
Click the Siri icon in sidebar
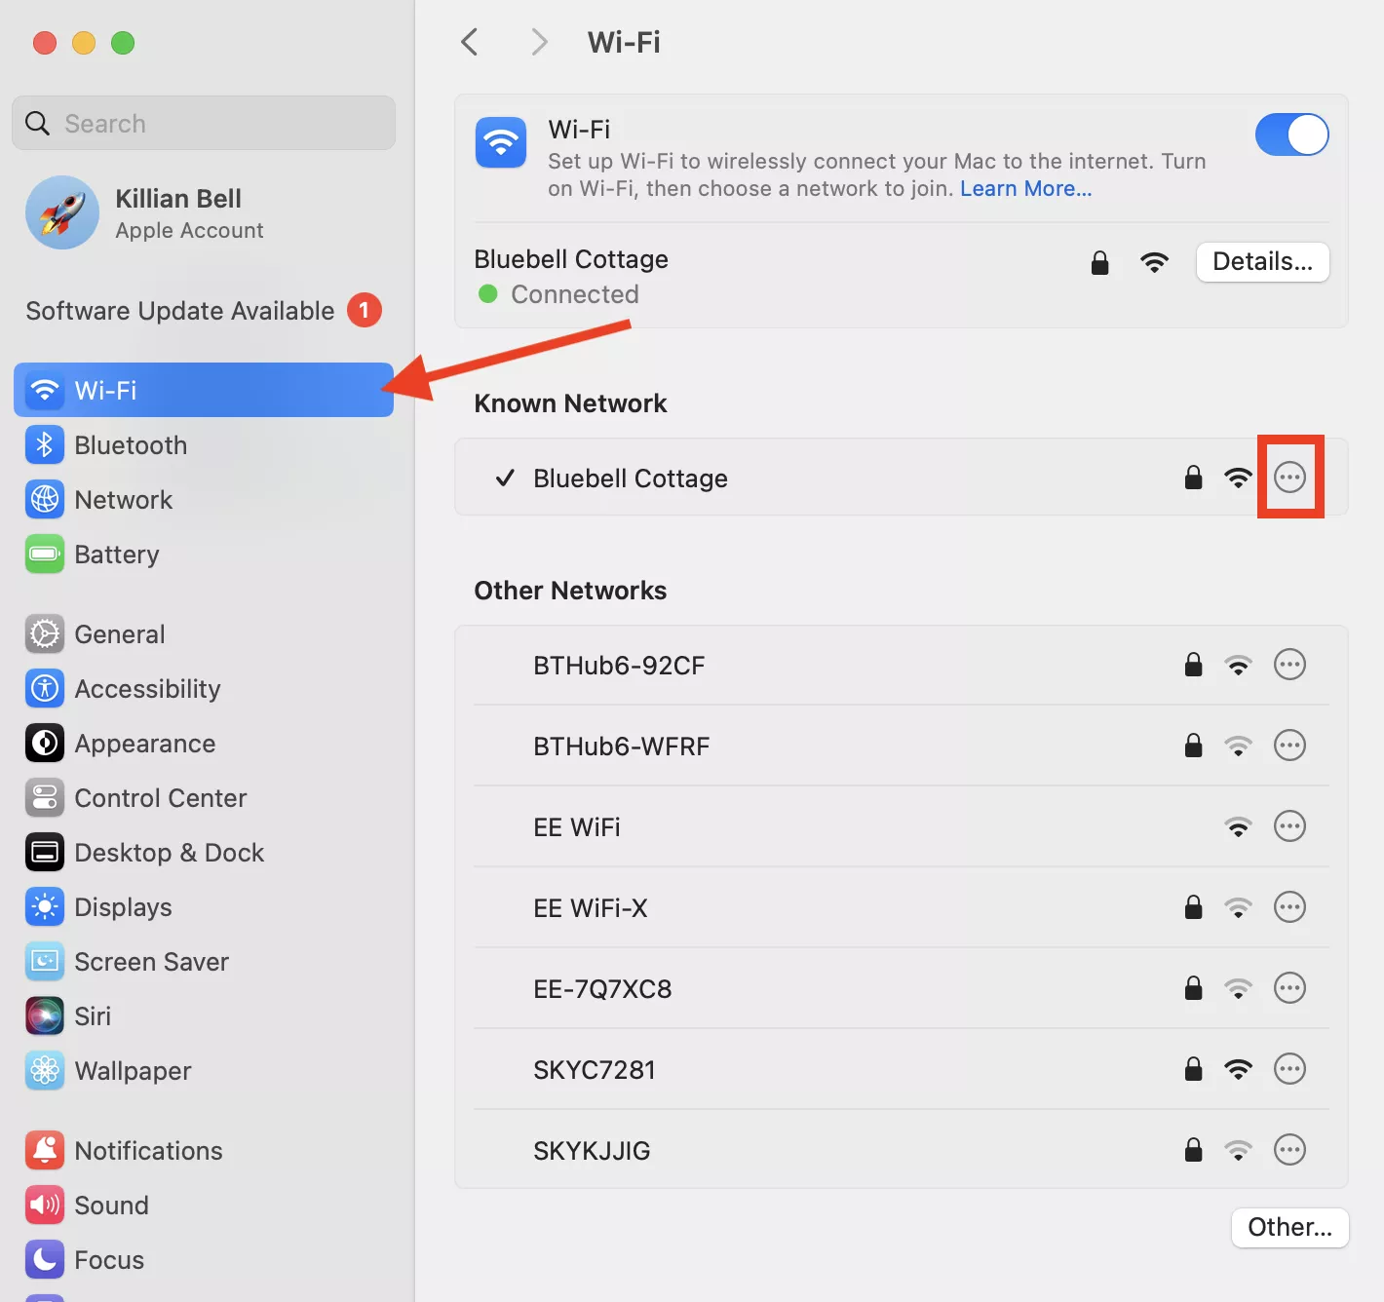coord(45,1016)
